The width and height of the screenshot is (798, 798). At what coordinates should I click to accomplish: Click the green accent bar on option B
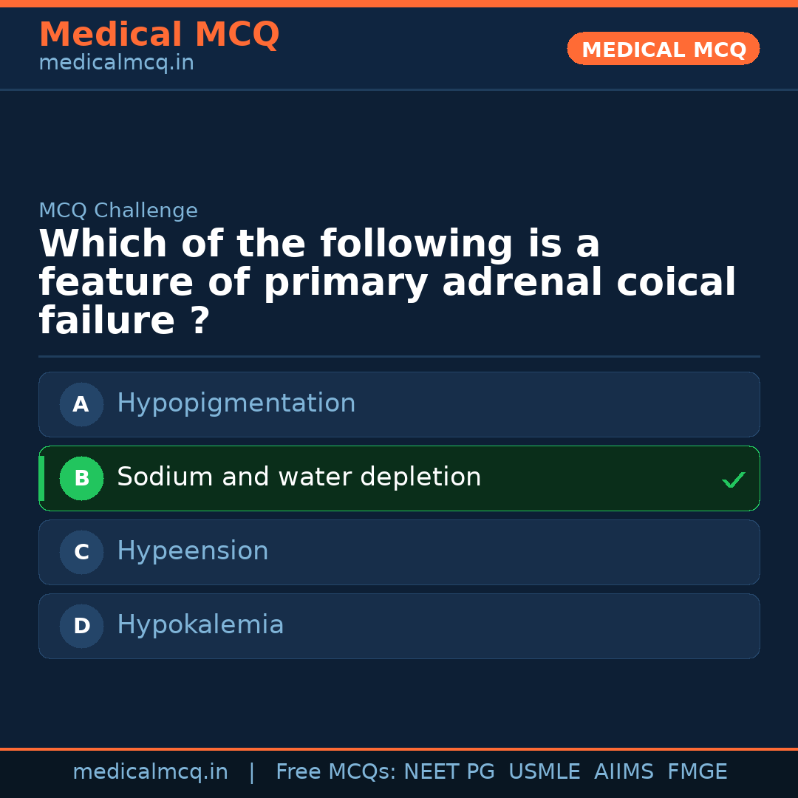41,478
